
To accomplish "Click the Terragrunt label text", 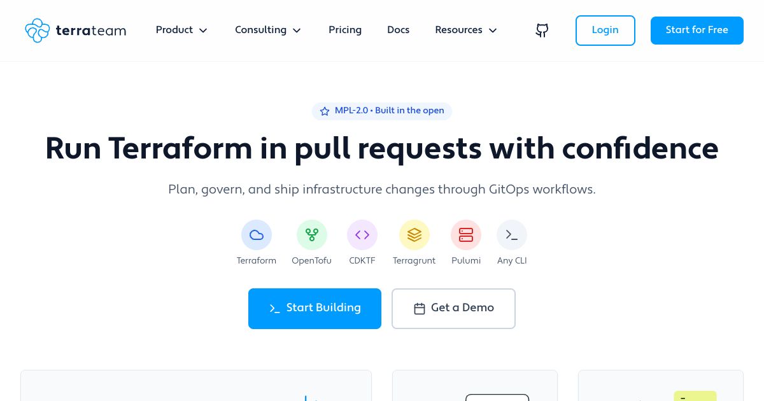I will [414, 260].
